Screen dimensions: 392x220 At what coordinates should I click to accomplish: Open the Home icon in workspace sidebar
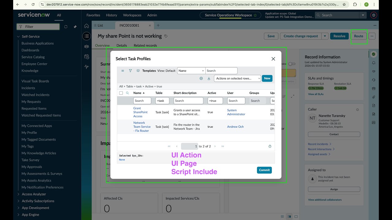[x=87, y=26]
